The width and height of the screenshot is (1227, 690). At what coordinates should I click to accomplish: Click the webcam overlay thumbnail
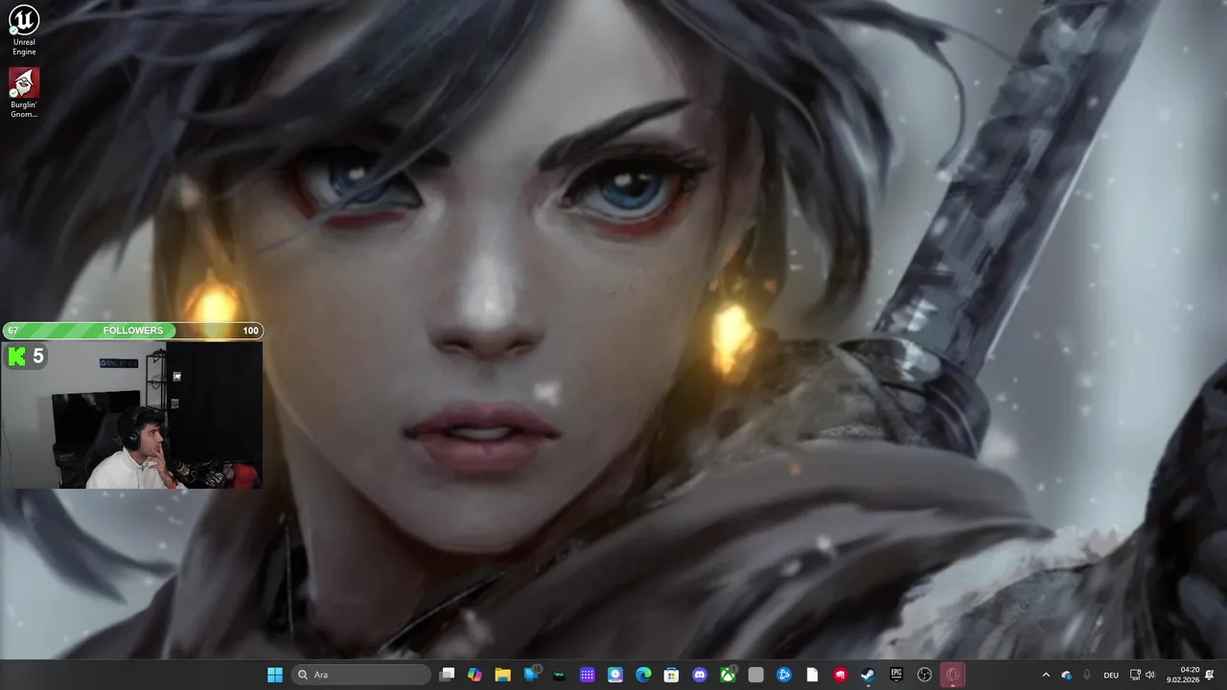[x=131, y=415]
